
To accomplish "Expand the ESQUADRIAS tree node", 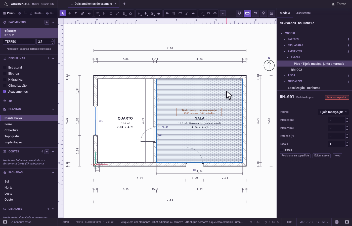I will (285, 45).
